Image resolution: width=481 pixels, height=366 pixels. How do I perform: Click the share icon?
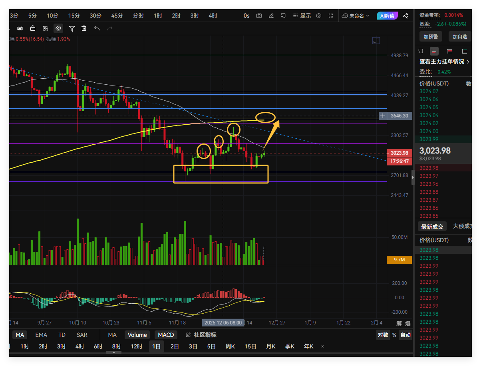405,16
